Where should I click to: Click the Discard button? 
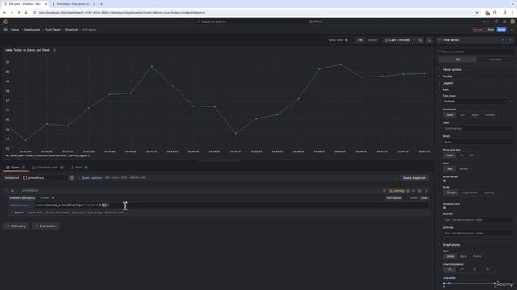[x=477, y=30]
